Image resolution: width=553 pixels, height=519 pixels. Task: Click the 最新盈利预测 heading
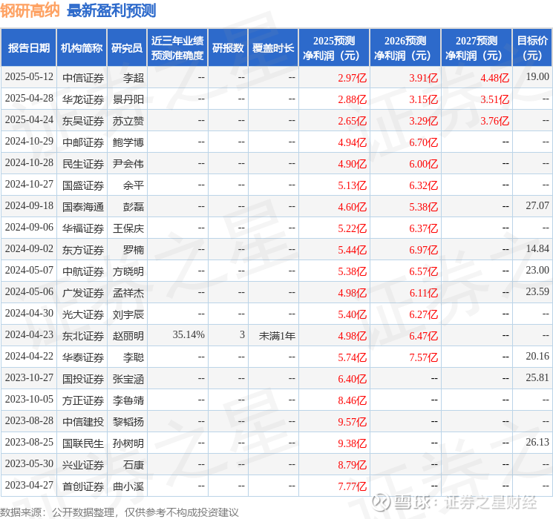click(111, 10)
